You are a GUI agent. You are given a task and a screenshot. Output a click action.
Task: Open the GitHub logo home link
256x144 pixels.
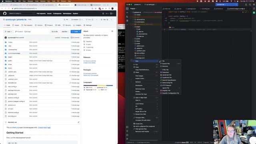point(5,14)
